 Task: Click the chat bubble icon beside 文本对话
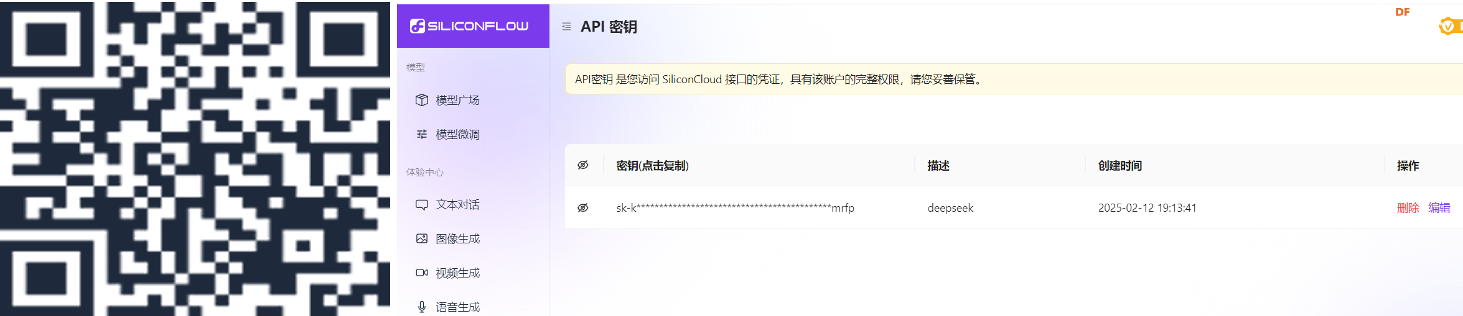(422, 204)
